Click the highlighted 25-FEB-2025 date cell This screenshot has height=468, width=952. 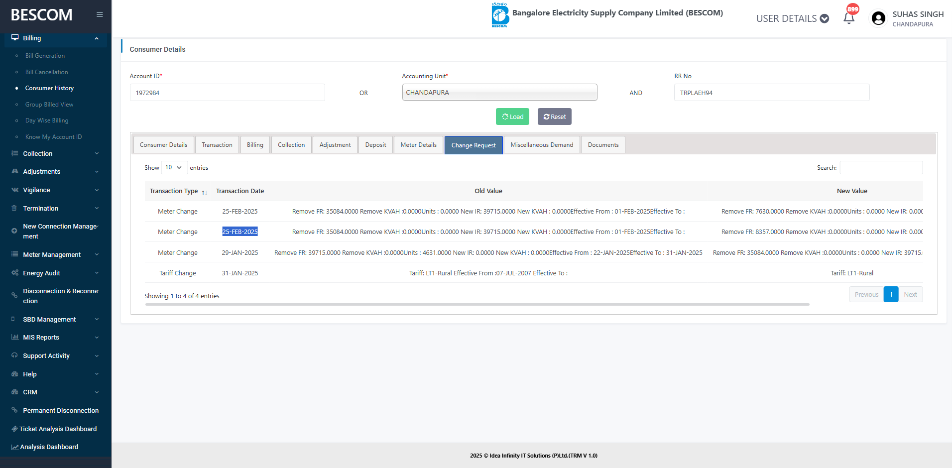(240, 232)
